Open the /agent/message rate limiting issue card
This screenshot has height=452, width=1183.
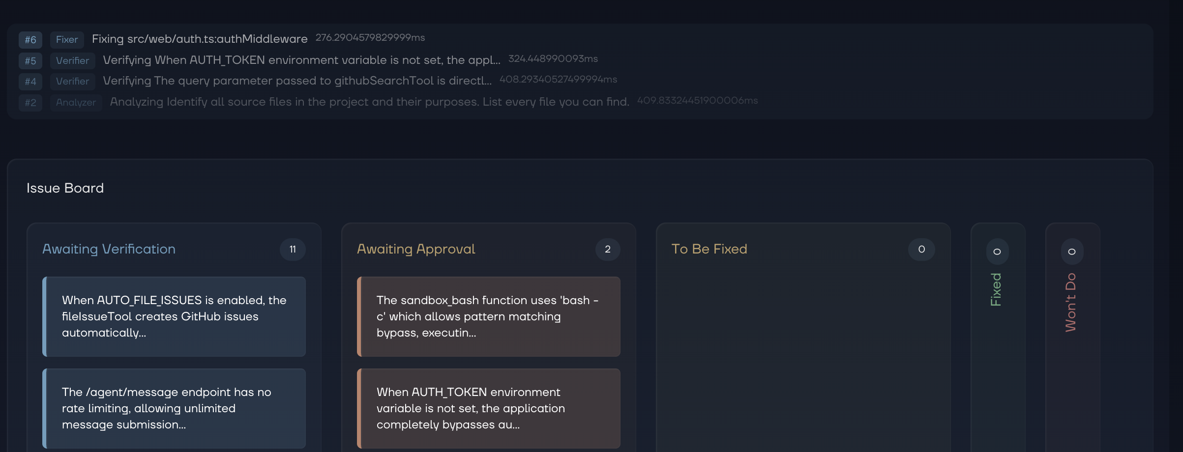pyautogui.click(x=174, y=408)
